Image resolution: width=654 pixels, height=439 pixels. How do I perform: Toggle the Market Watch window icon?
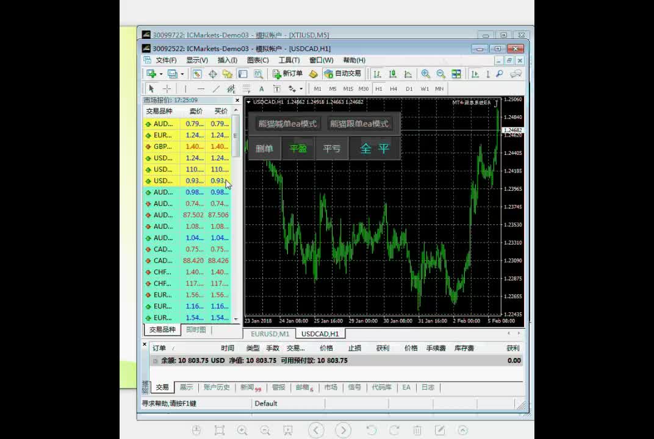tap(197, 74)
